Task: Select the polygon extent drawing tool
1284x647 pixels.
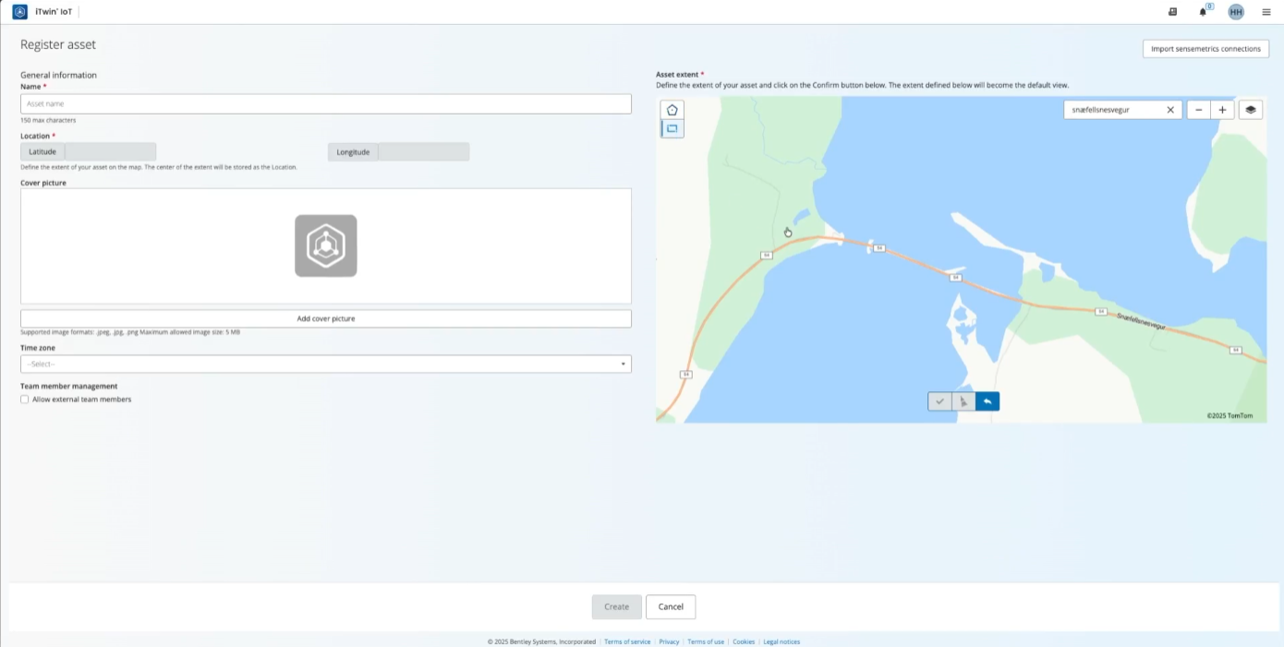Action: click(672, 110)
